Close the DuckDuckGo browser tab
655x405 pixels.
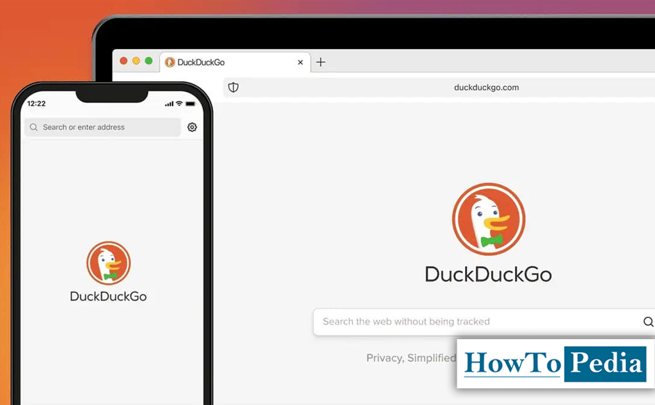click(x=300, y=62)
